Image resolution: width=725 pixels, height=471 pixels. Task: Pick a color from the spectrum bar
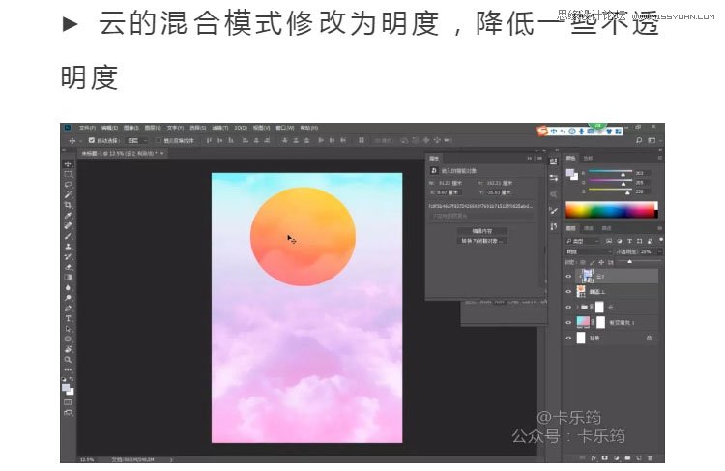pos(609,210)
